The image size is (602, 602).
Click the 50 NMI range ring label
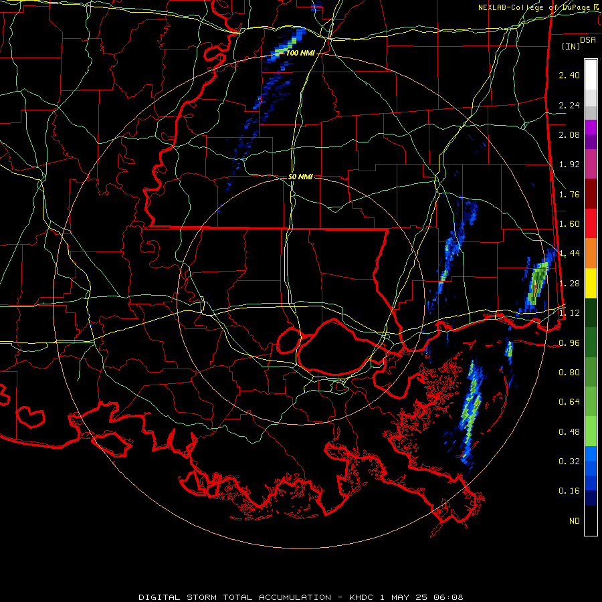[x=300, y=177]
